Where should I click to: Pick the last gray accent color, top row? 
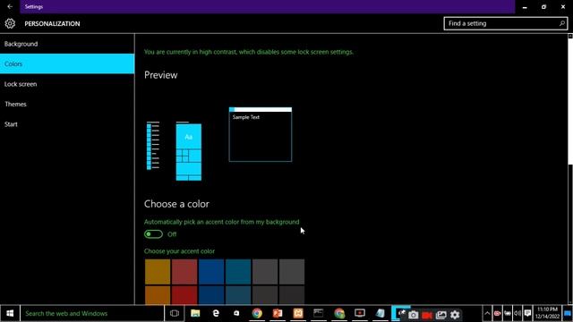292,272
